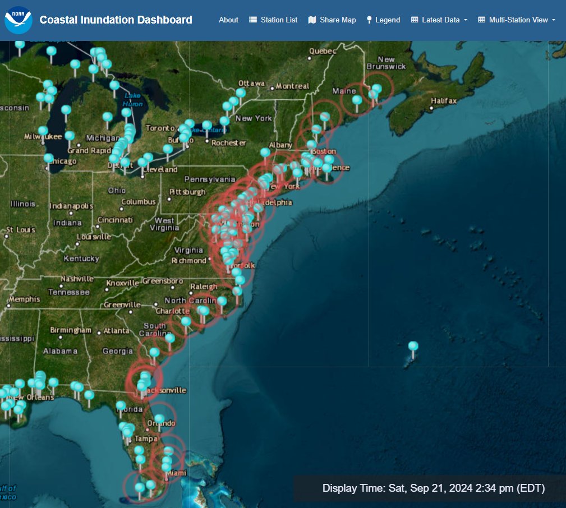Click the Quebec city label
Image resolution: width=566 pixels, height=508 pixels.
tap(323, 51)
